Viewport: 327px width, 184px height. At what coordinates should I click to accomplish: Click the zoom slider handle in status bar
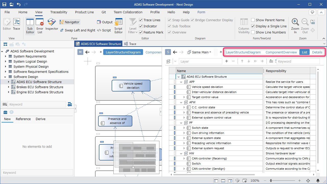click(x=271, y=180)
